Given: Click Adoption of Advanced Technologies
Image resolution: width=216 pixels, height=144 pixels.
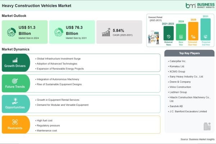Looking at the screenshot, I should (57, 64).
